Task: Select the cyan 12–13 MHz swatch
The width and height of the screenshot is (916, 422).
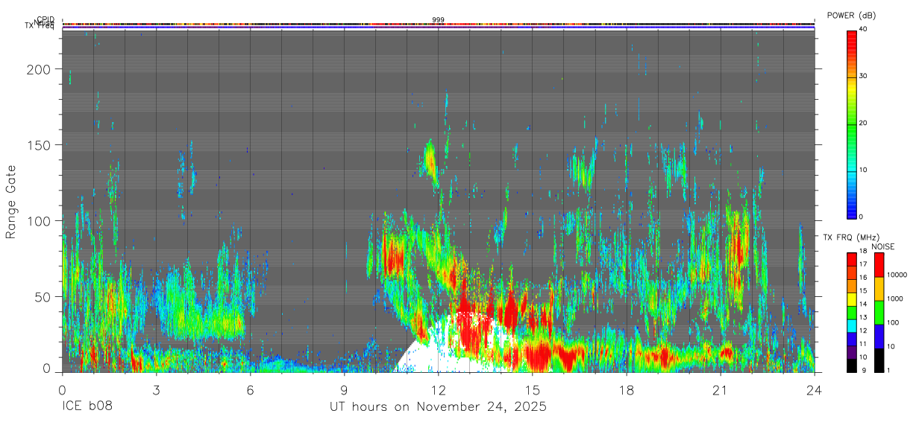Action: 853,326
